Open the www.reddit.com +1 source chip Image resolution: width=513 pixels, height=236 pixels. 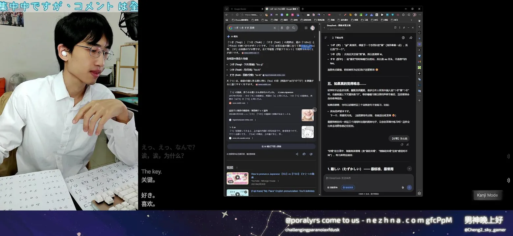click(250, 53)
